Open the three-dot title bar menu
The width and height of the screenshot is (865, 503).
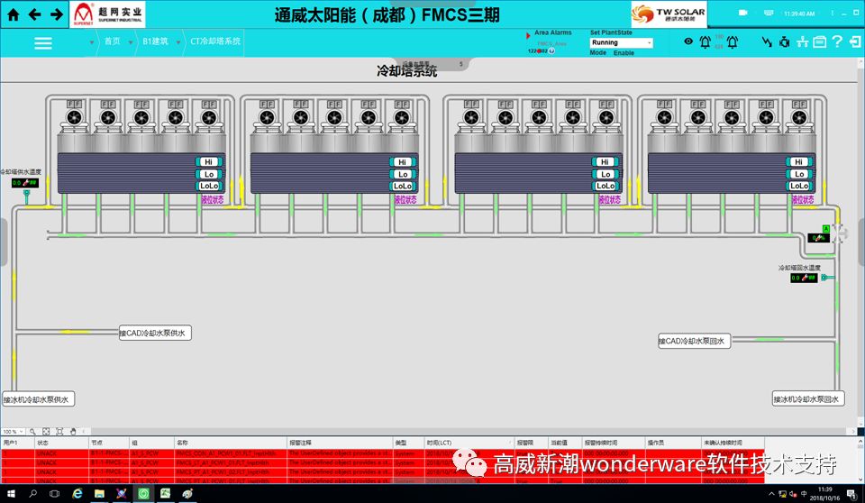point(832,13)
